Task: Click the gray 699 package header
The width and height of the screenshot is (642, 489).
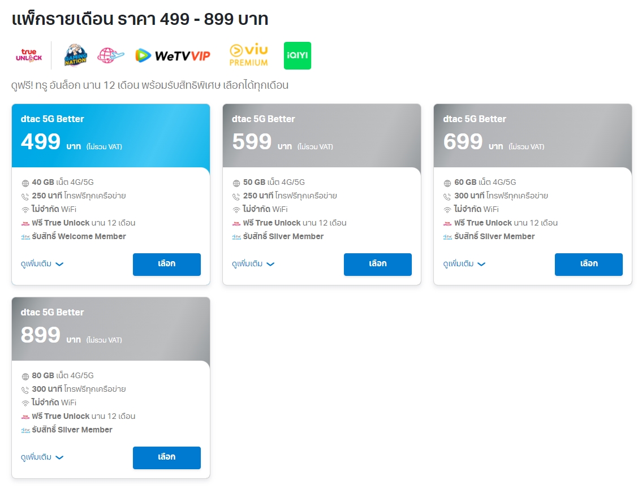Action: [532, 136]
